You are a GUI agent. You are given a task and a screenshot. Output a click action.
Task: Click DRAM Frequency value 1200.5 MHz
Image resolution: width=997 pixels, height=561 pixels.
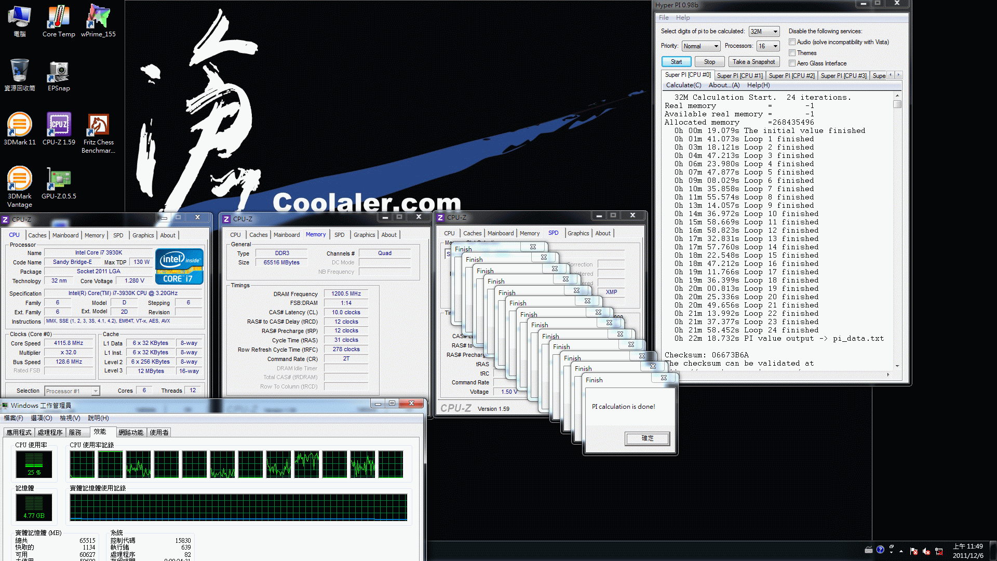point(346,294)
